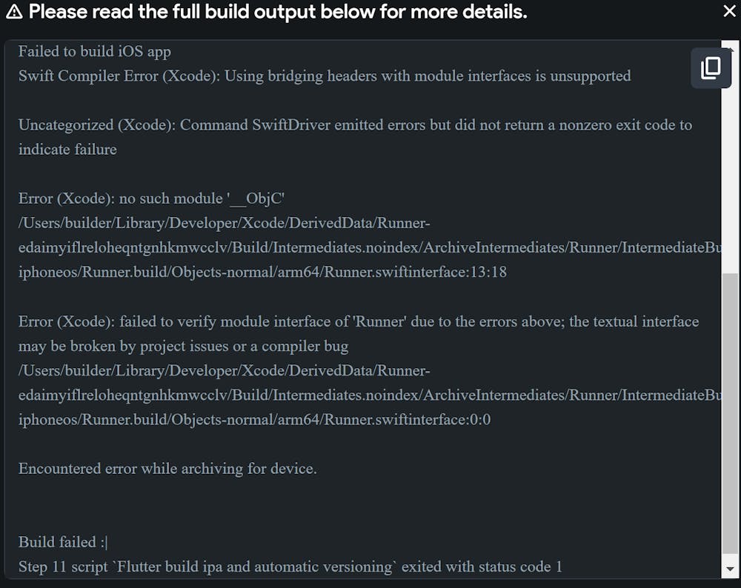741x588 pixels.
Task: Copy the full build output to clipboard
Action: pyautogui.click(x=710, y=68)
